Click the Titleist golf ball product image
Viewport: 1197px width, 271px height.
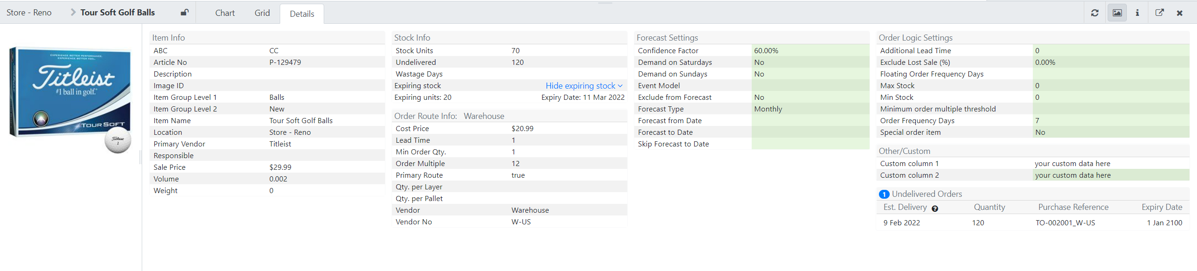[70, 98]
